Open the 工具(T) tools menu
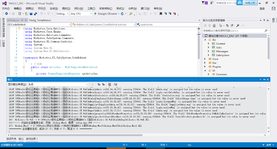The height and width of the screenshot is (149, 277). click(91, 9)
